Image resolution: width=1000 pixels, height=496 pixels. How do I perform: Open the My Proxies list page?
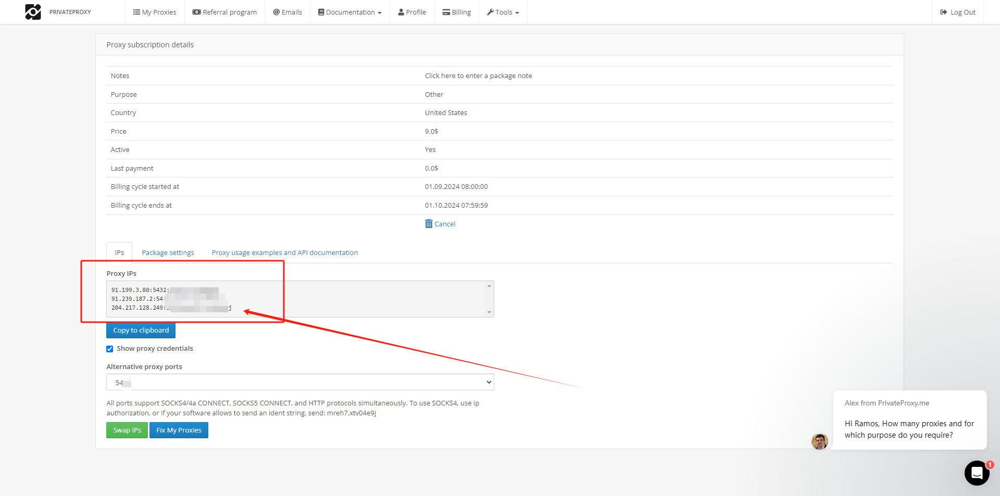[155, 12]
